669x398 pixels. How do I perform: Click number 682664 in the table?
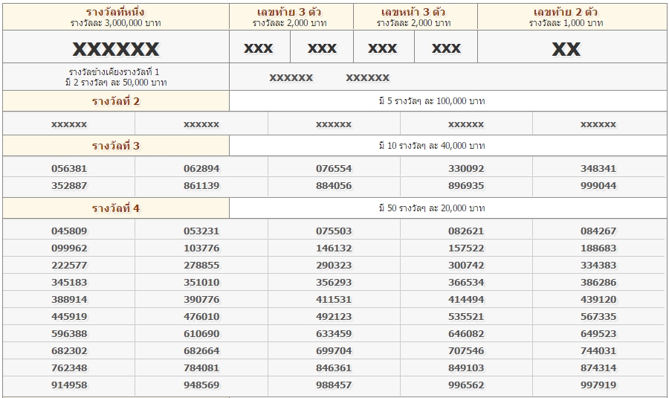click(x=201, y=350)
